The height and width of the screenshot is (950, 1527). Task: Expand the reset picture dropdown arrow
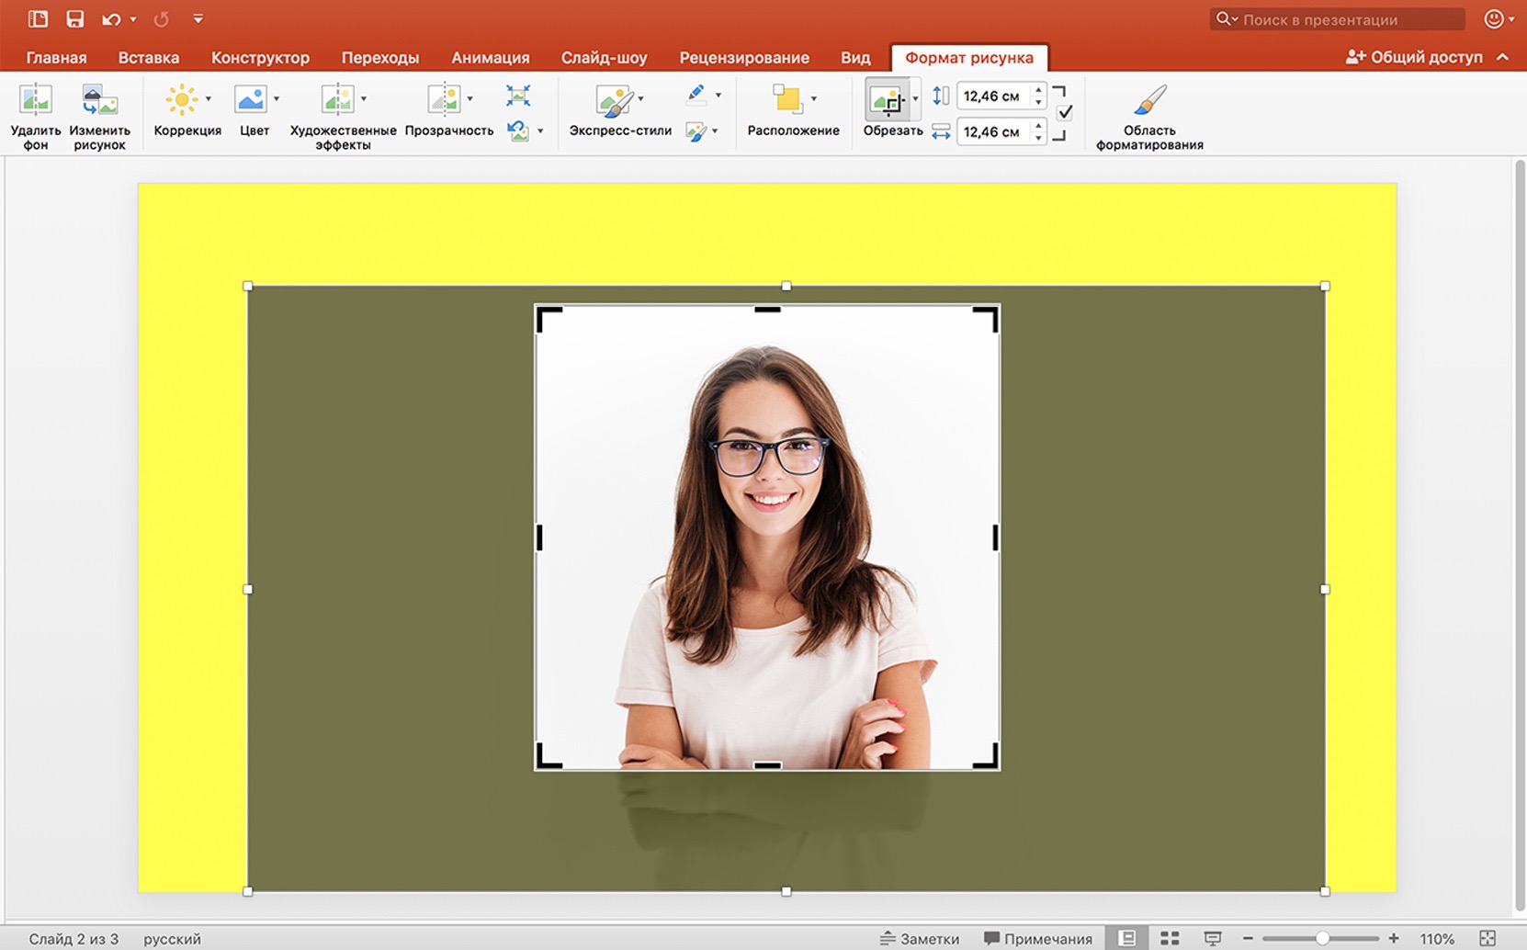[x=540, y=131]
